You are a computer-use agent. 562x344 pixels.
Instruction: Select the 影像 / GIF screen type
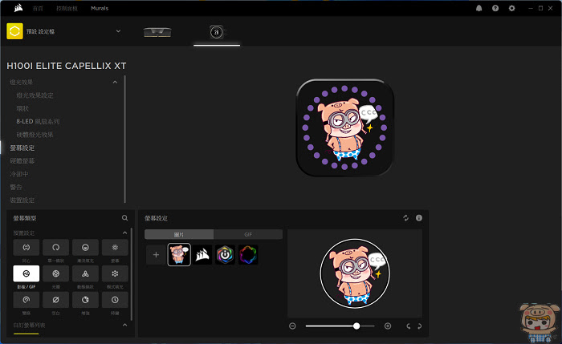click(26, 273)
